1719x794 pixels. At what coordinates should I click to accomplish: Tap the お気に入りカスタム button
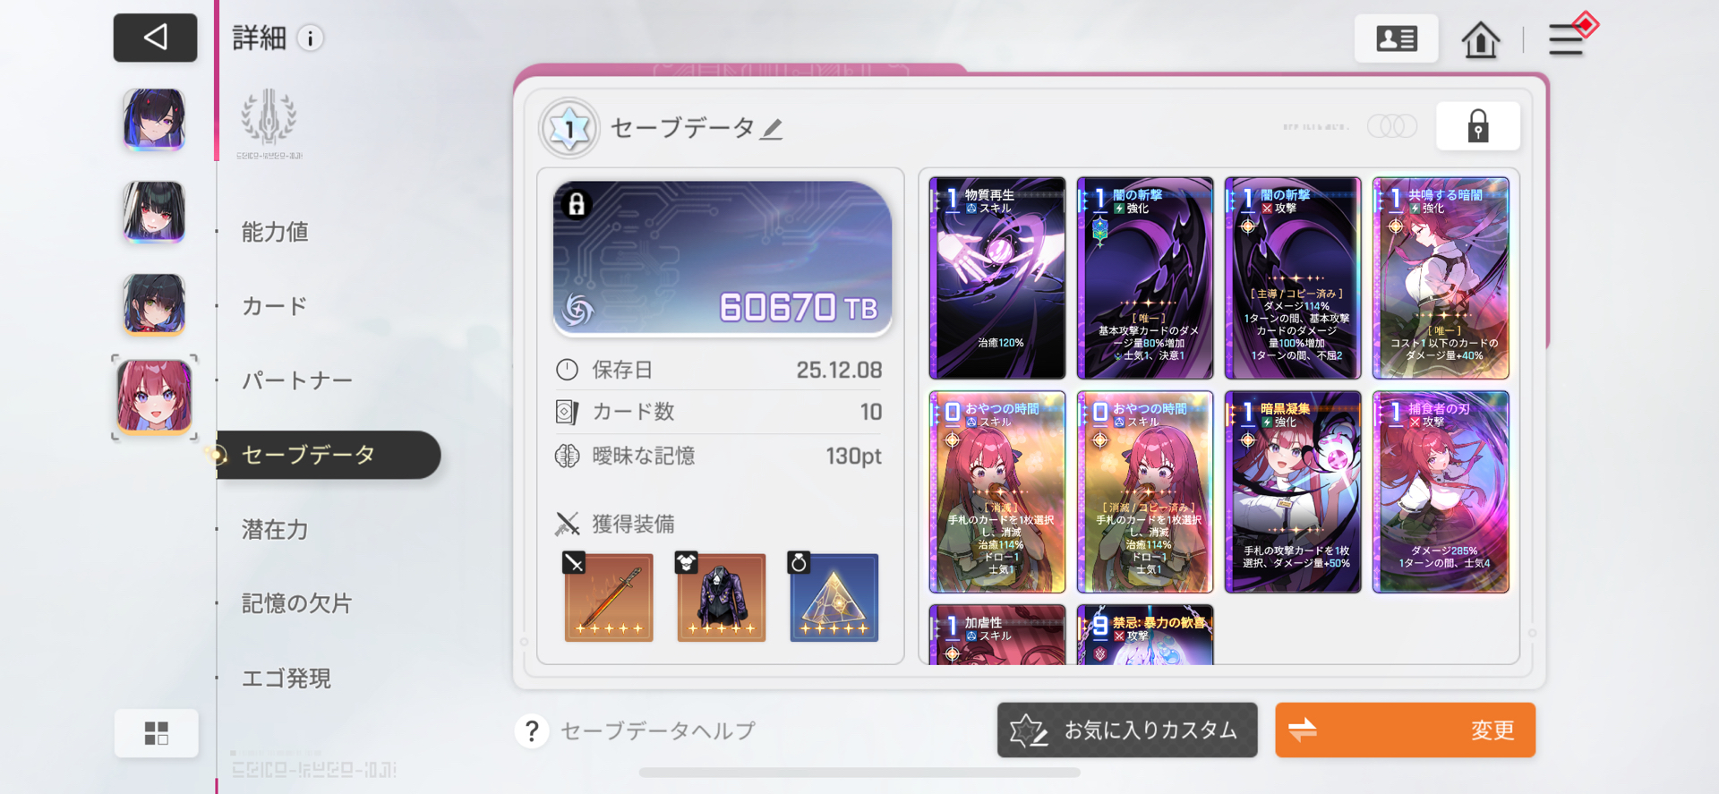1127,730
